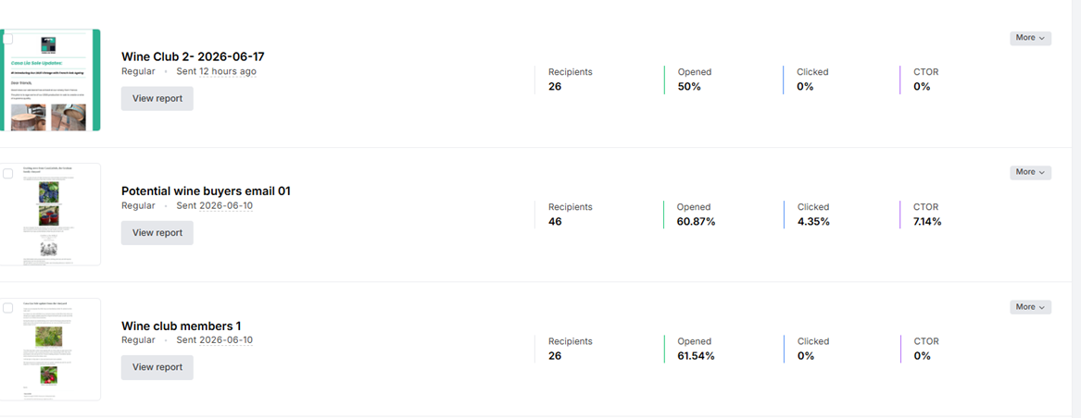This screenshot has width=1081, height=418.
Task: Open the Potential wine buyers email preview thumbnail
Action: 50,215
